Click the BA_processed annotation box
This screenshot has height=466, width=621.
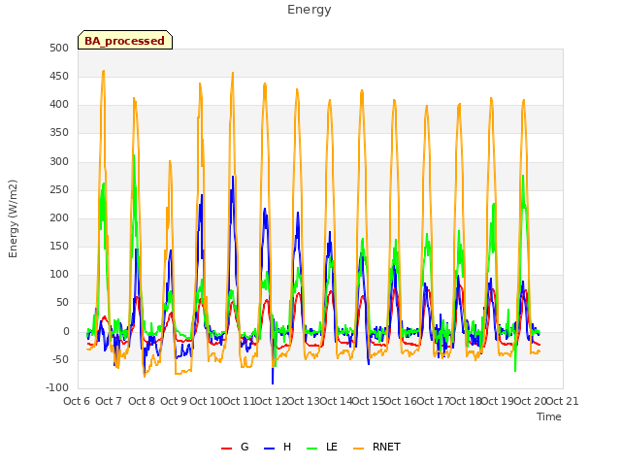coord(125,40)
